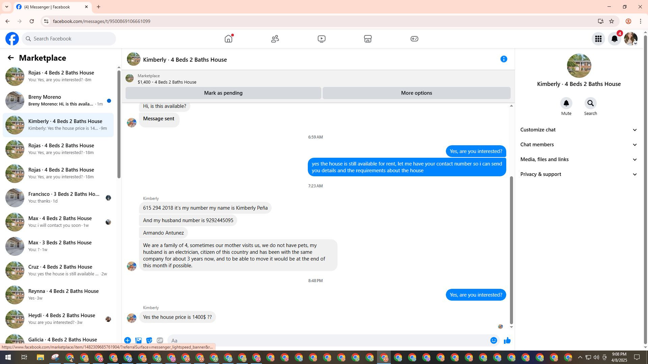Mute this conversation with bell icon
This screenshot has width=648, height=364.
pyautogui.click(x=566, y=103)
